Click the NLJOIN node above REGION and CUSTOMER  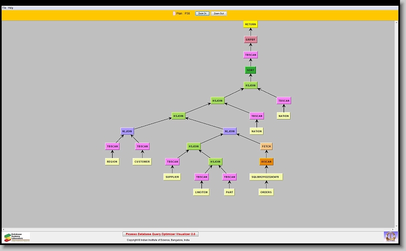(127, 131)
